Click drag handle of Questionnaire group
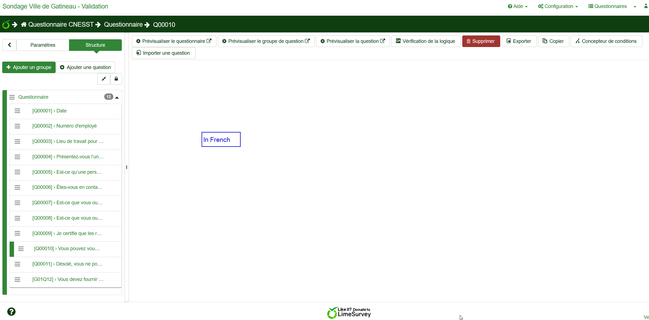Image resolution: width=649 pixels, height=320 pixels. [12, 97]
